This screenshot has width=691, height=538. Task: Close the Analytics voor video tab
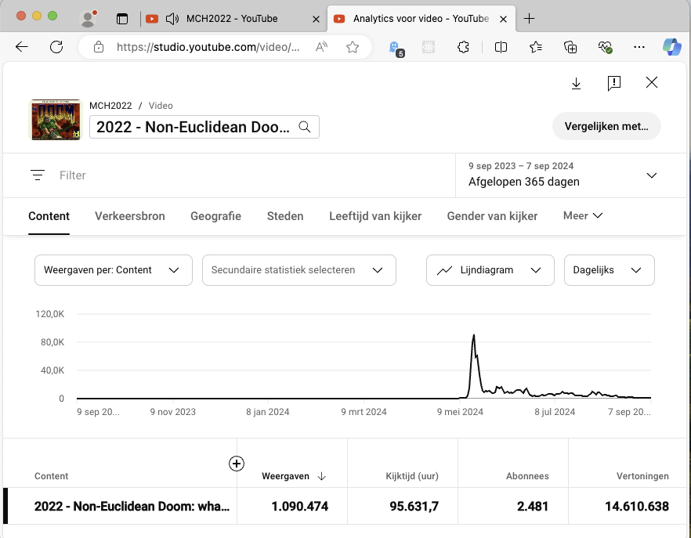point(503,19)
